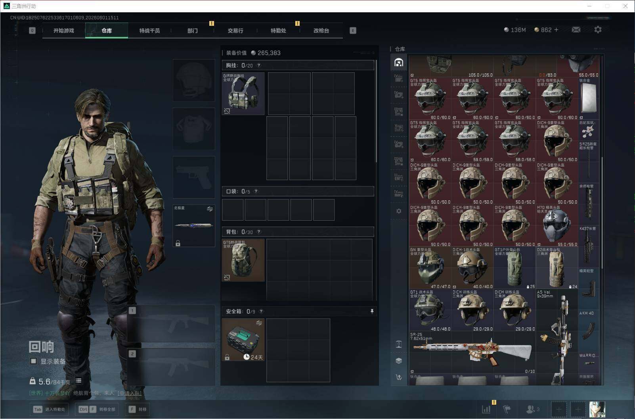
Task: Click the empty helmet equipment slot
Action: pyautogui.click(x=194, y=80)
